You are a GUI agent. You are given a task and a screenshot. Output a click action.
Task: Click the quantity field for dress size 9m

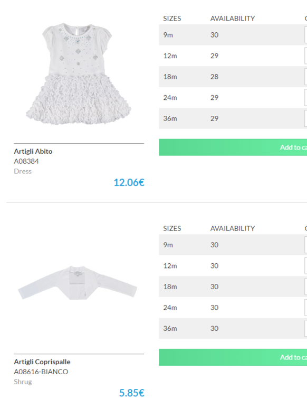coord(306,35)
